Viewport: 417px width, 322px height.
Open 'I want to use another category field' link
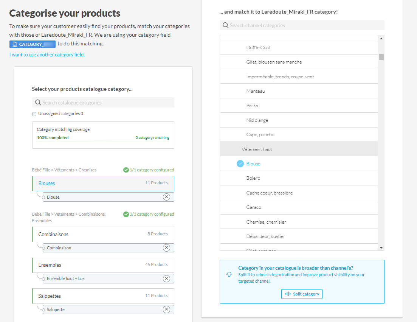(x=47, y=54)
